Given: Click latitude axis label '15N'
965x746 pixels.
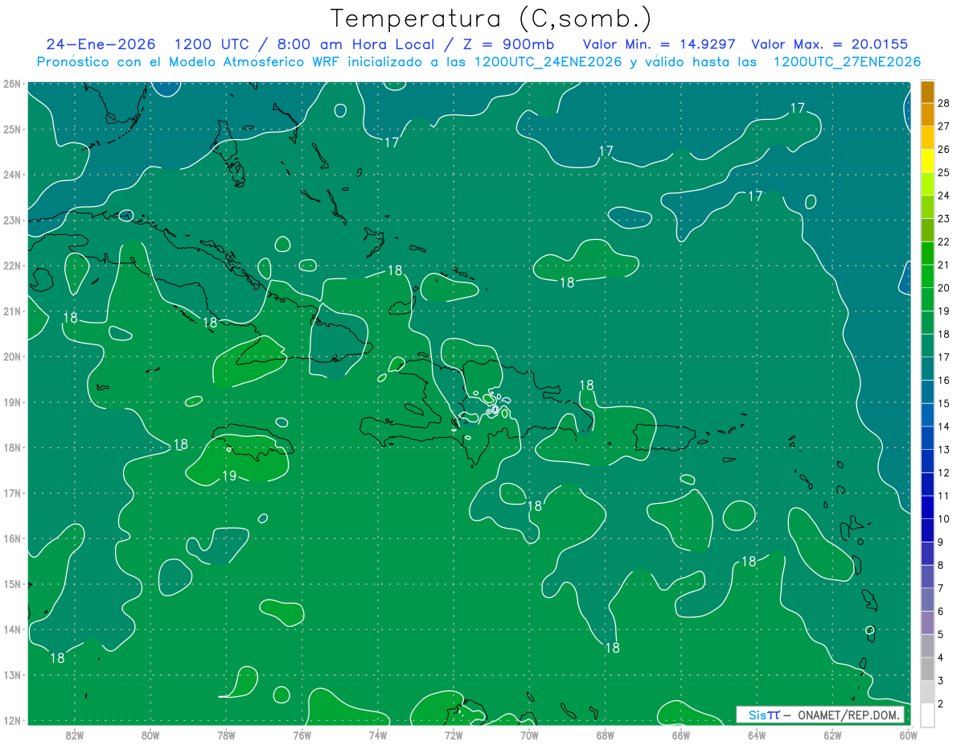Looking at the screenshot, I should [x=11, y=584].
